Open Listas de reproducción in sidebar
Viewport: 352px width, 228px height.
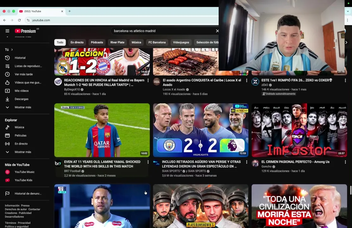[x=25, y=66]
